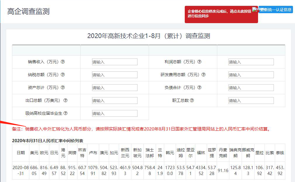Click the 欧元 column header
The height and width of the screenshot is (182, 295).
[x=44, y=153]
